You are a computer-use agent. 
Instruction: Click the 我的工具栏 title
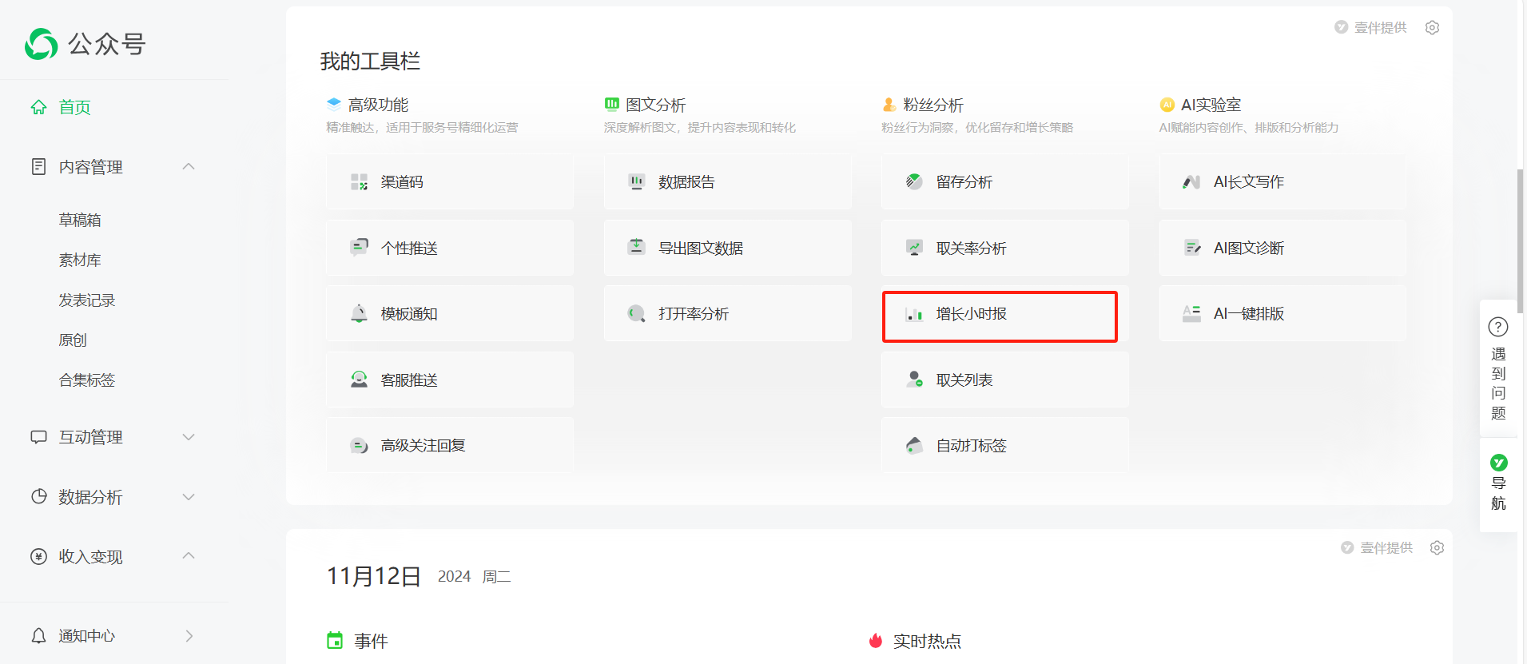370,61
